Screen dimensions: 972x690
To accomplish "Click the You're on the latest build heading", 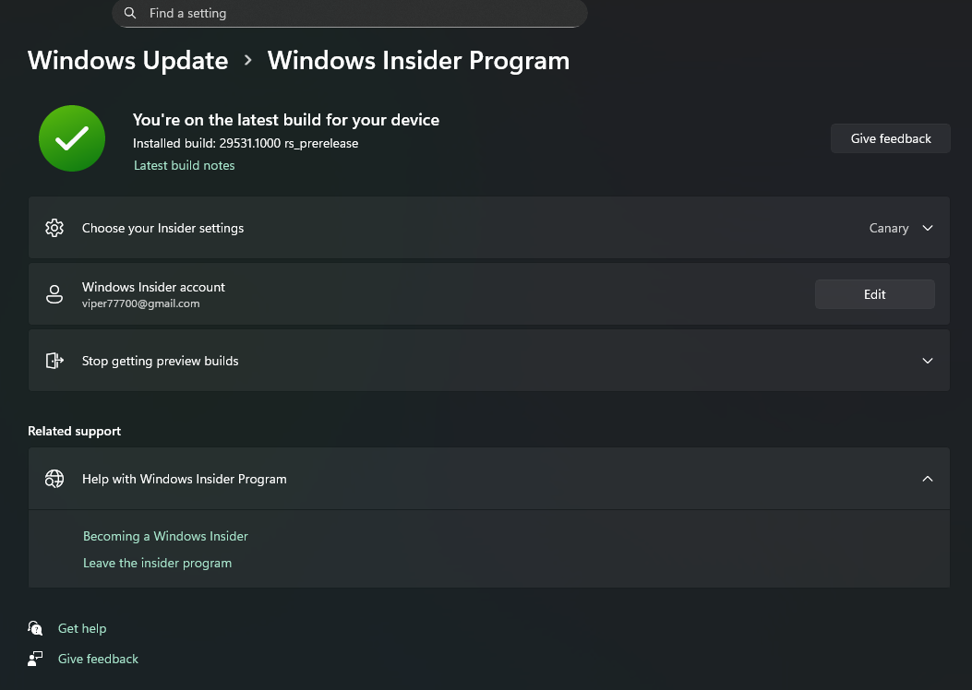I will pyautogui.click(x=286, y=120).
